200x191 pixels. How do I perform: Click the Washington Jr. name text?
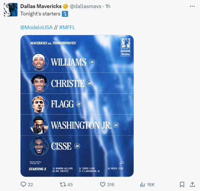tap(81, 125)
